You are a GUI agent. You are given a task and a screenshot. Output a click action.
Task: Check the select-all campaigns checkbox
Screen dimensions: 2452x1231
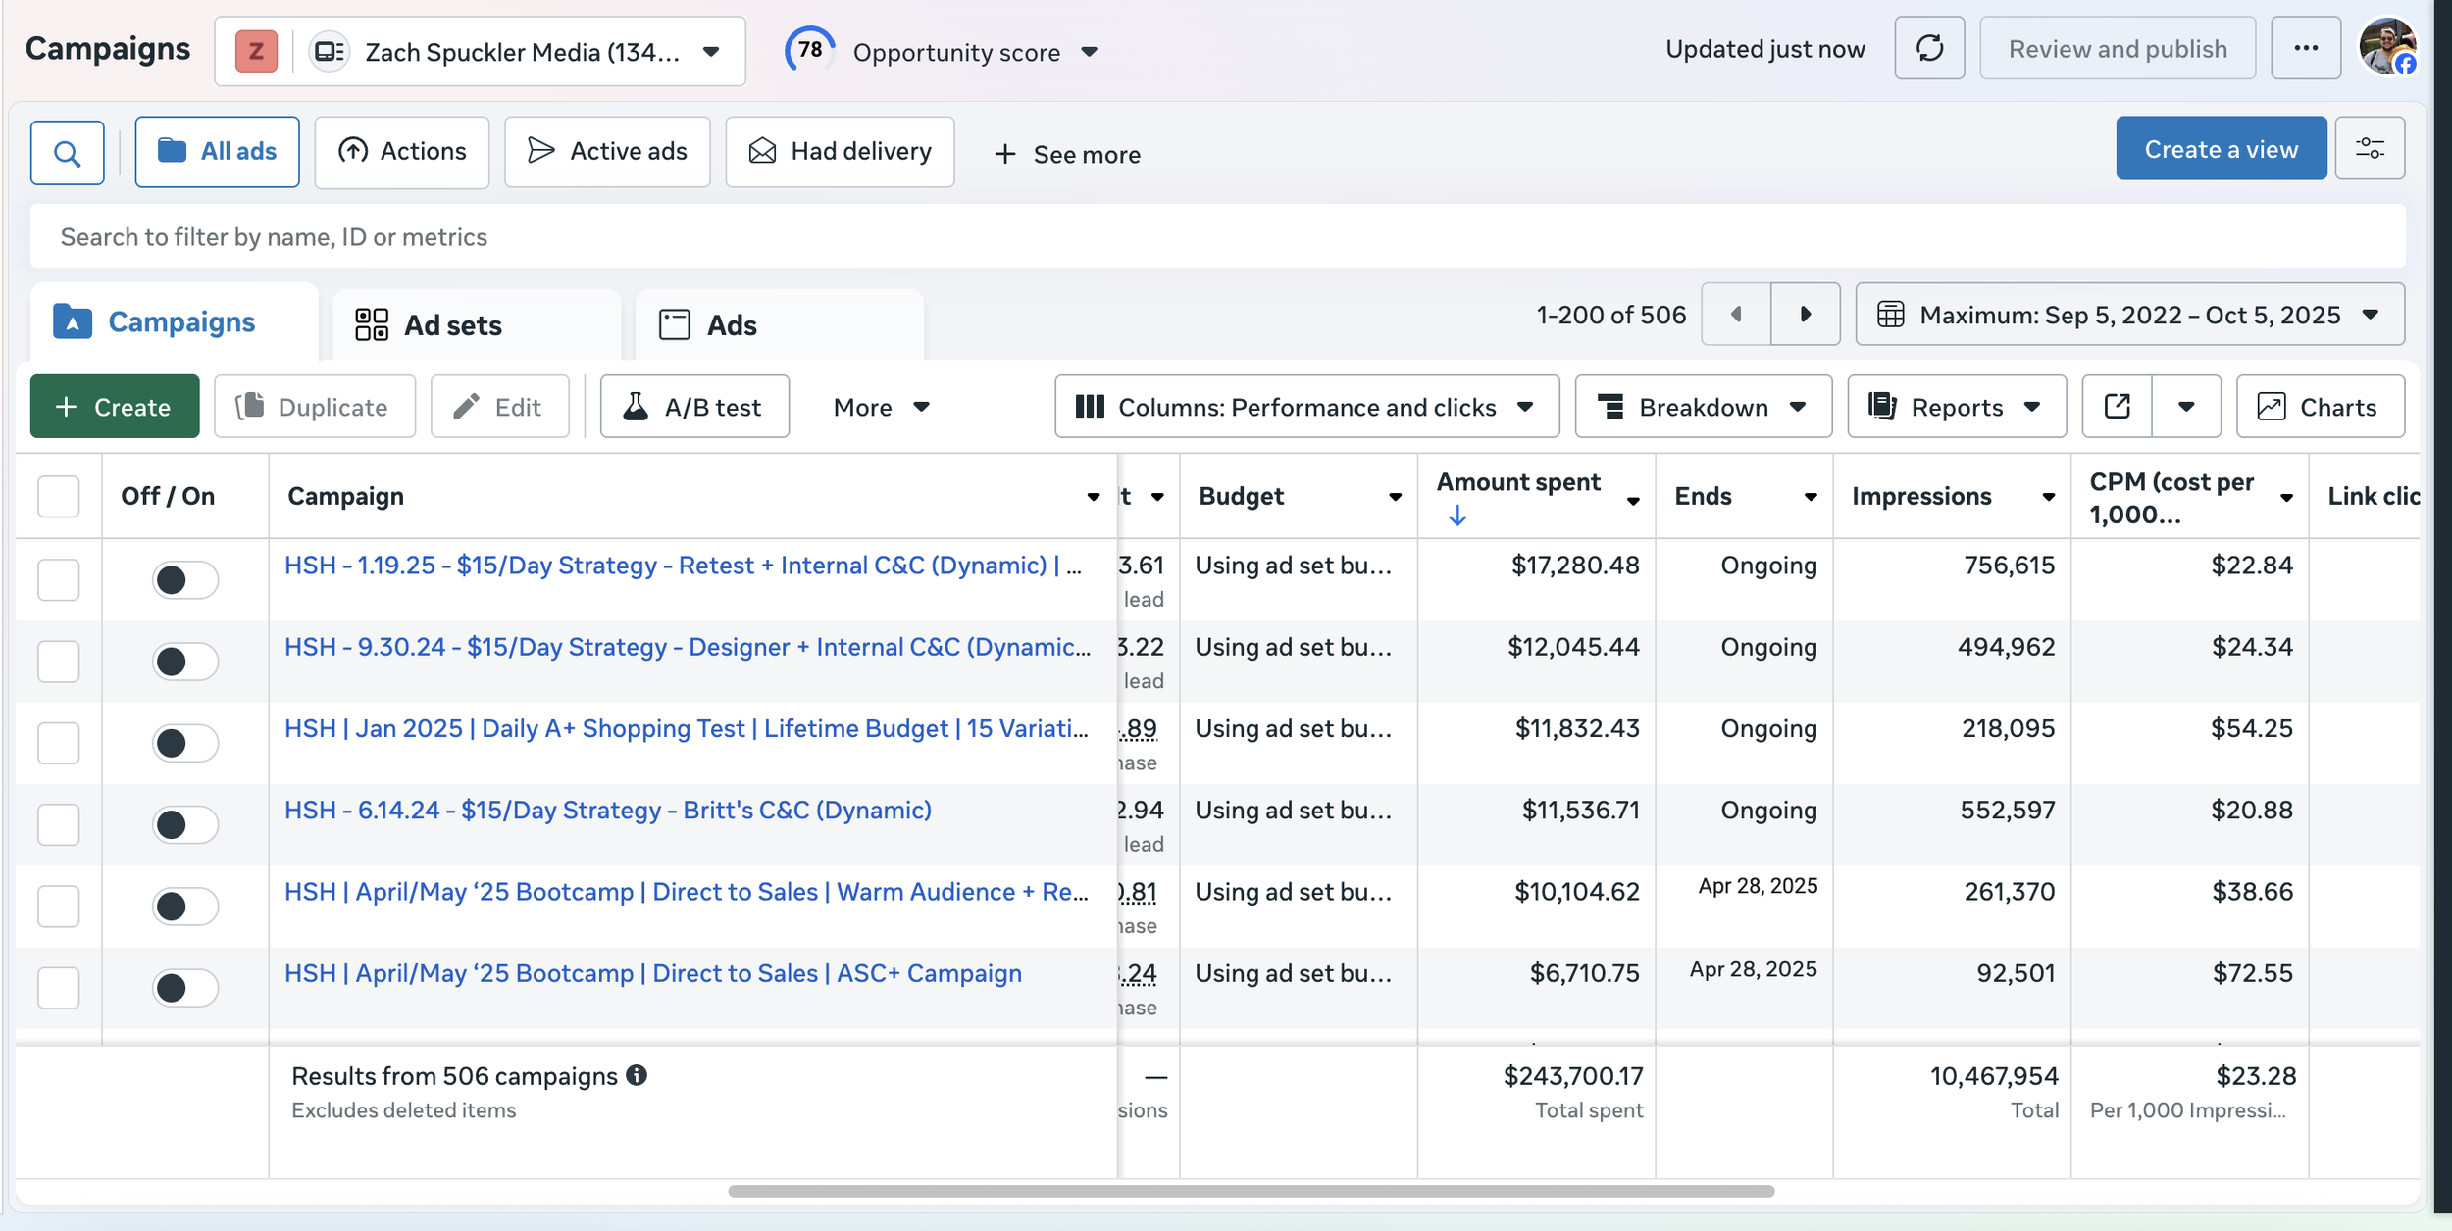[59, 496]
